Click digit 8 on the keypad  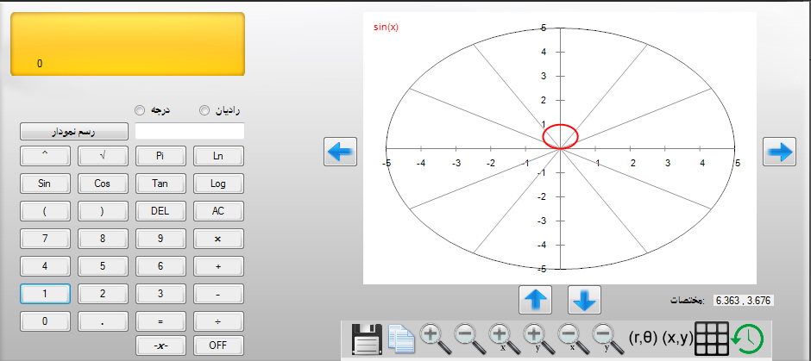pos(103,239)
